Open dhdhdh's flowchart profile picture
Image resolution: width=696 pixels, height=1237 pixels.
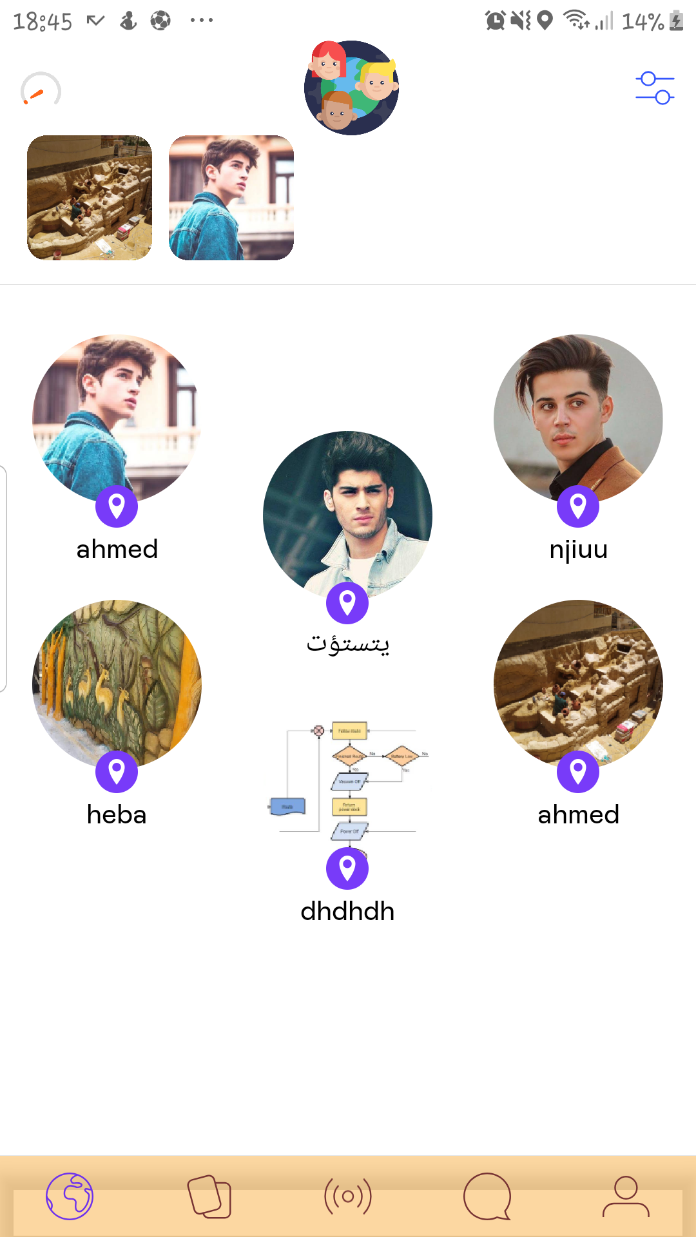pos(348,781)
